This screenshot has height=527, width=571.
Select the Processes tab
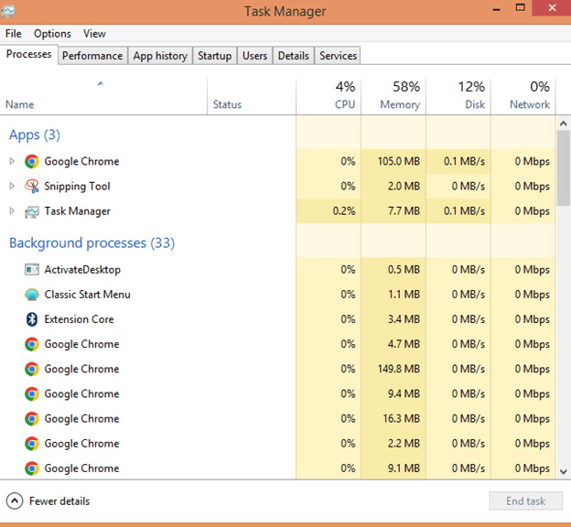(x=28, y=54)
